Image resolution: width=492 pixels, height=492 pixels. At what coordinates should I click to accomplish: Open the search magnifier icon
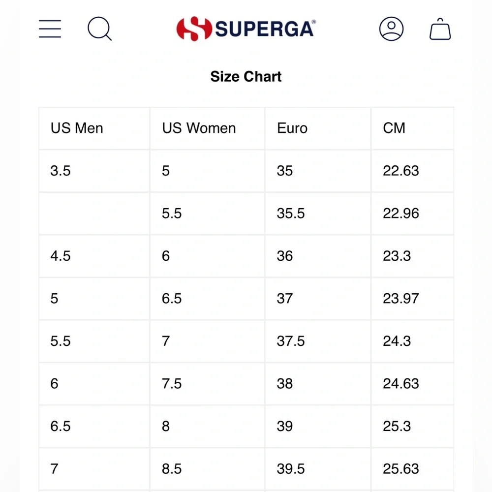(x=99, y=29)
